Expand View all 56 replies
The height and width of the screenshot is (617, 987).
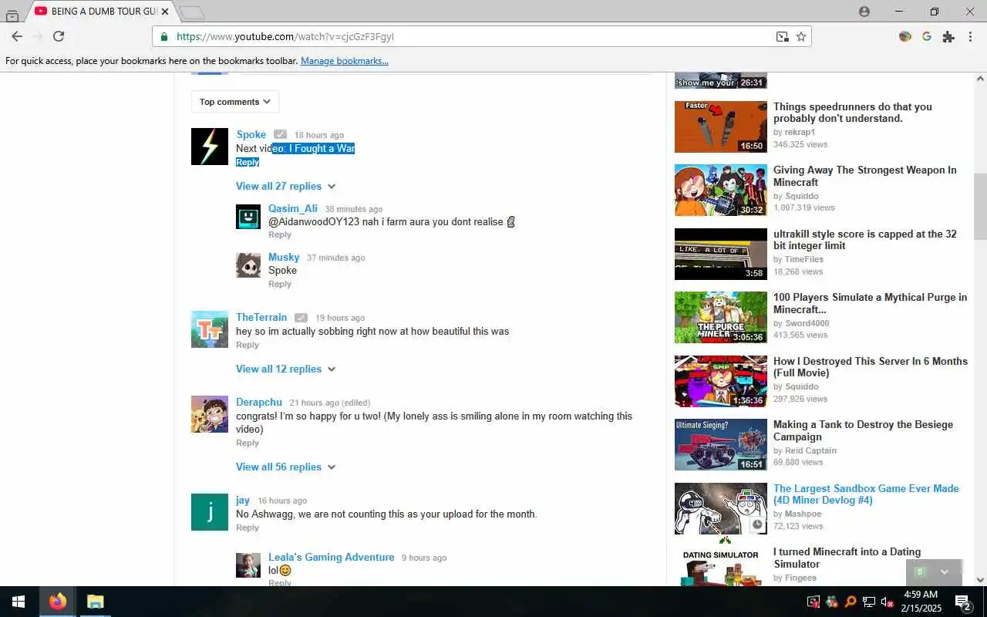tap(286, 467)
